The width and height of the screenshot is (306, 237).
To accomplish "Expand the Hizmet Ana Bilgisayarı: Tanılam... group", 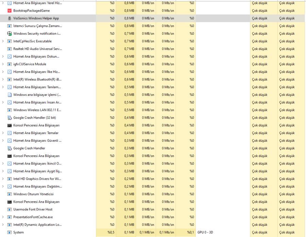I will click(x=3, y=87).
